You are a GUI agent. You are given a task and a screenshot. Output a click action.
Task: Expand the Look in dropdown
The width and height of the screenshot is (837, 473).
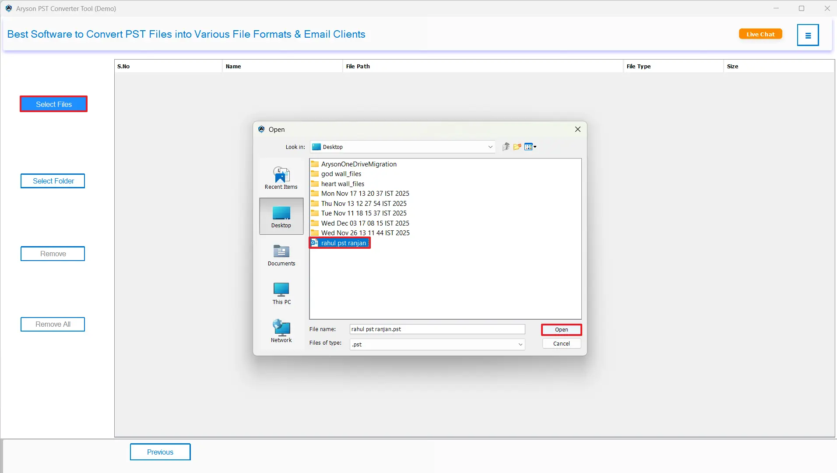[x=490, y=147]
